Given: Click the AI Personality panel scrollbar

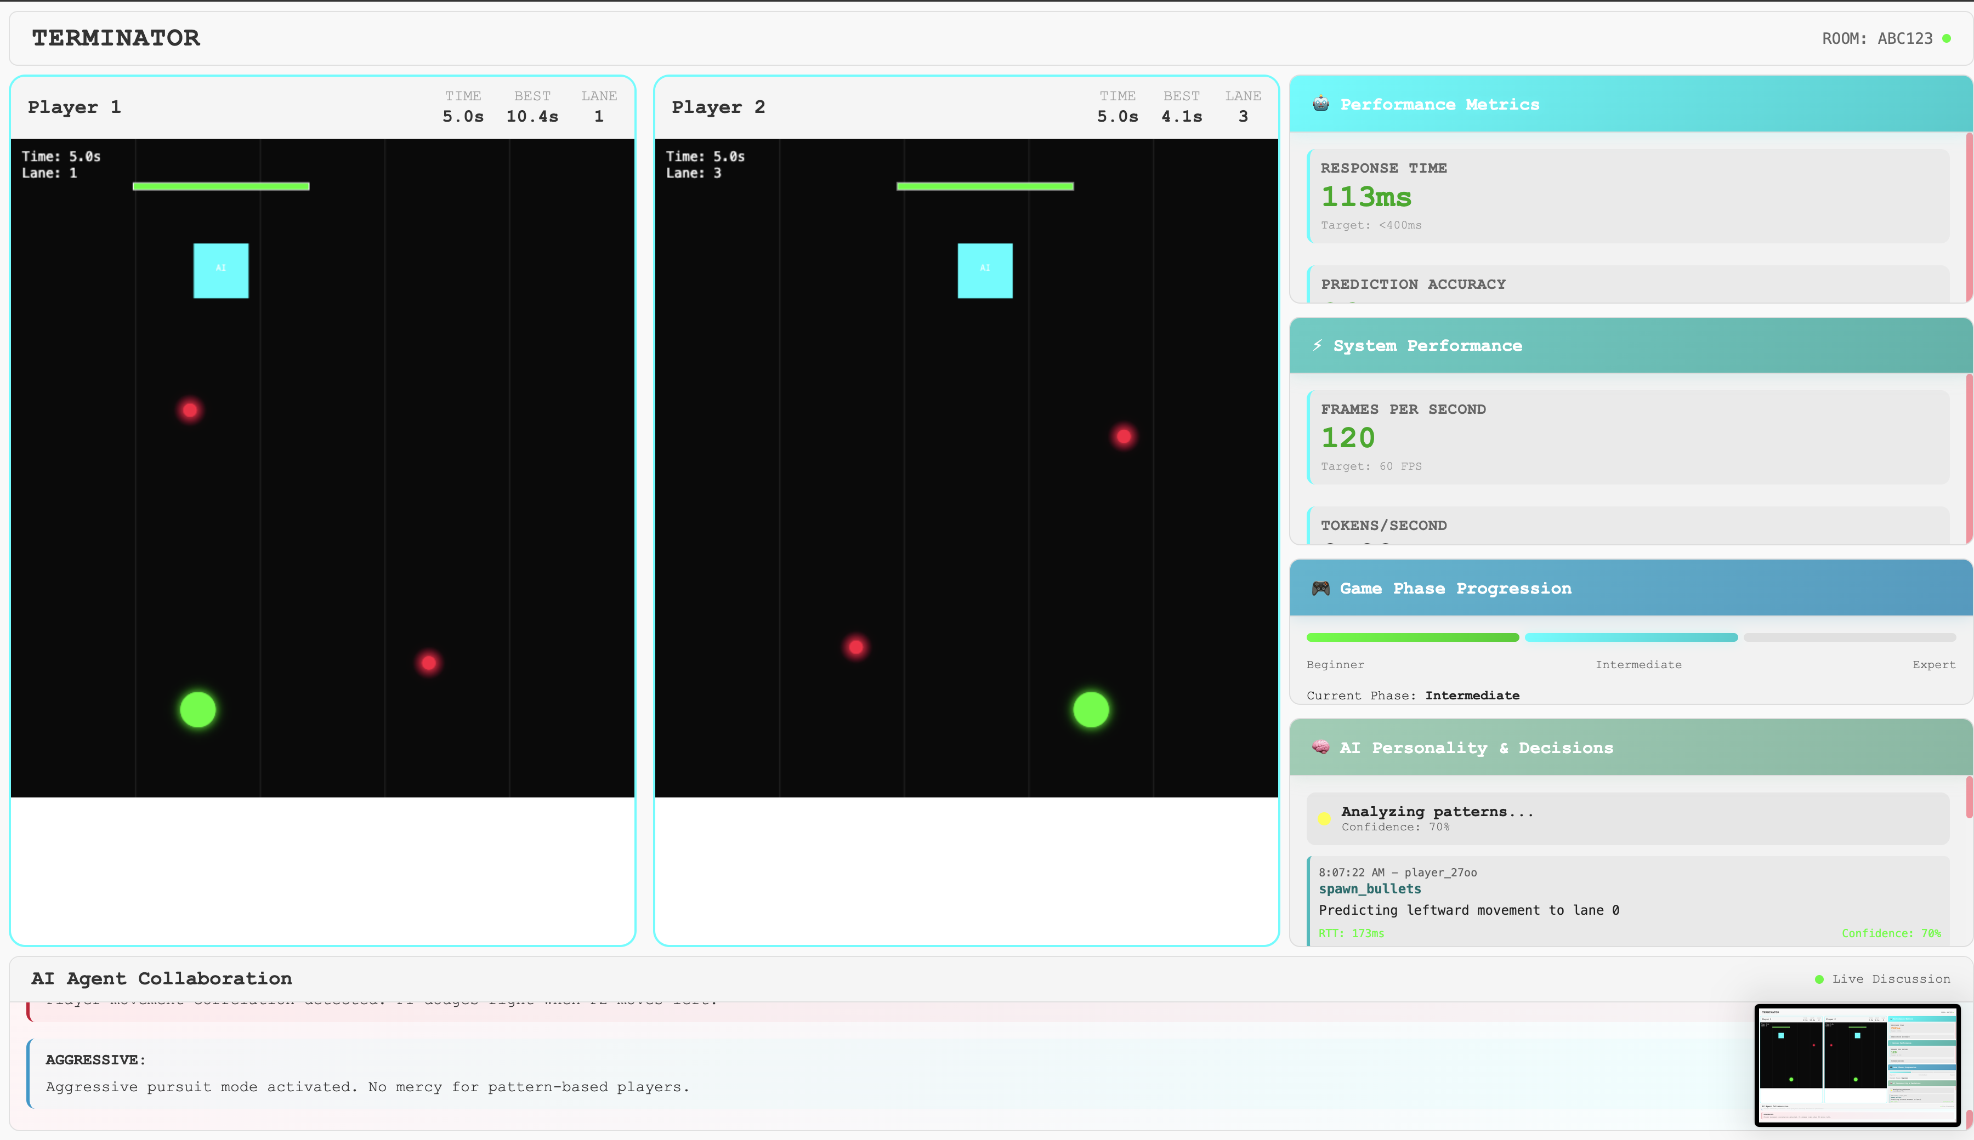Looking at the screenshot, I should (1969, 797).
